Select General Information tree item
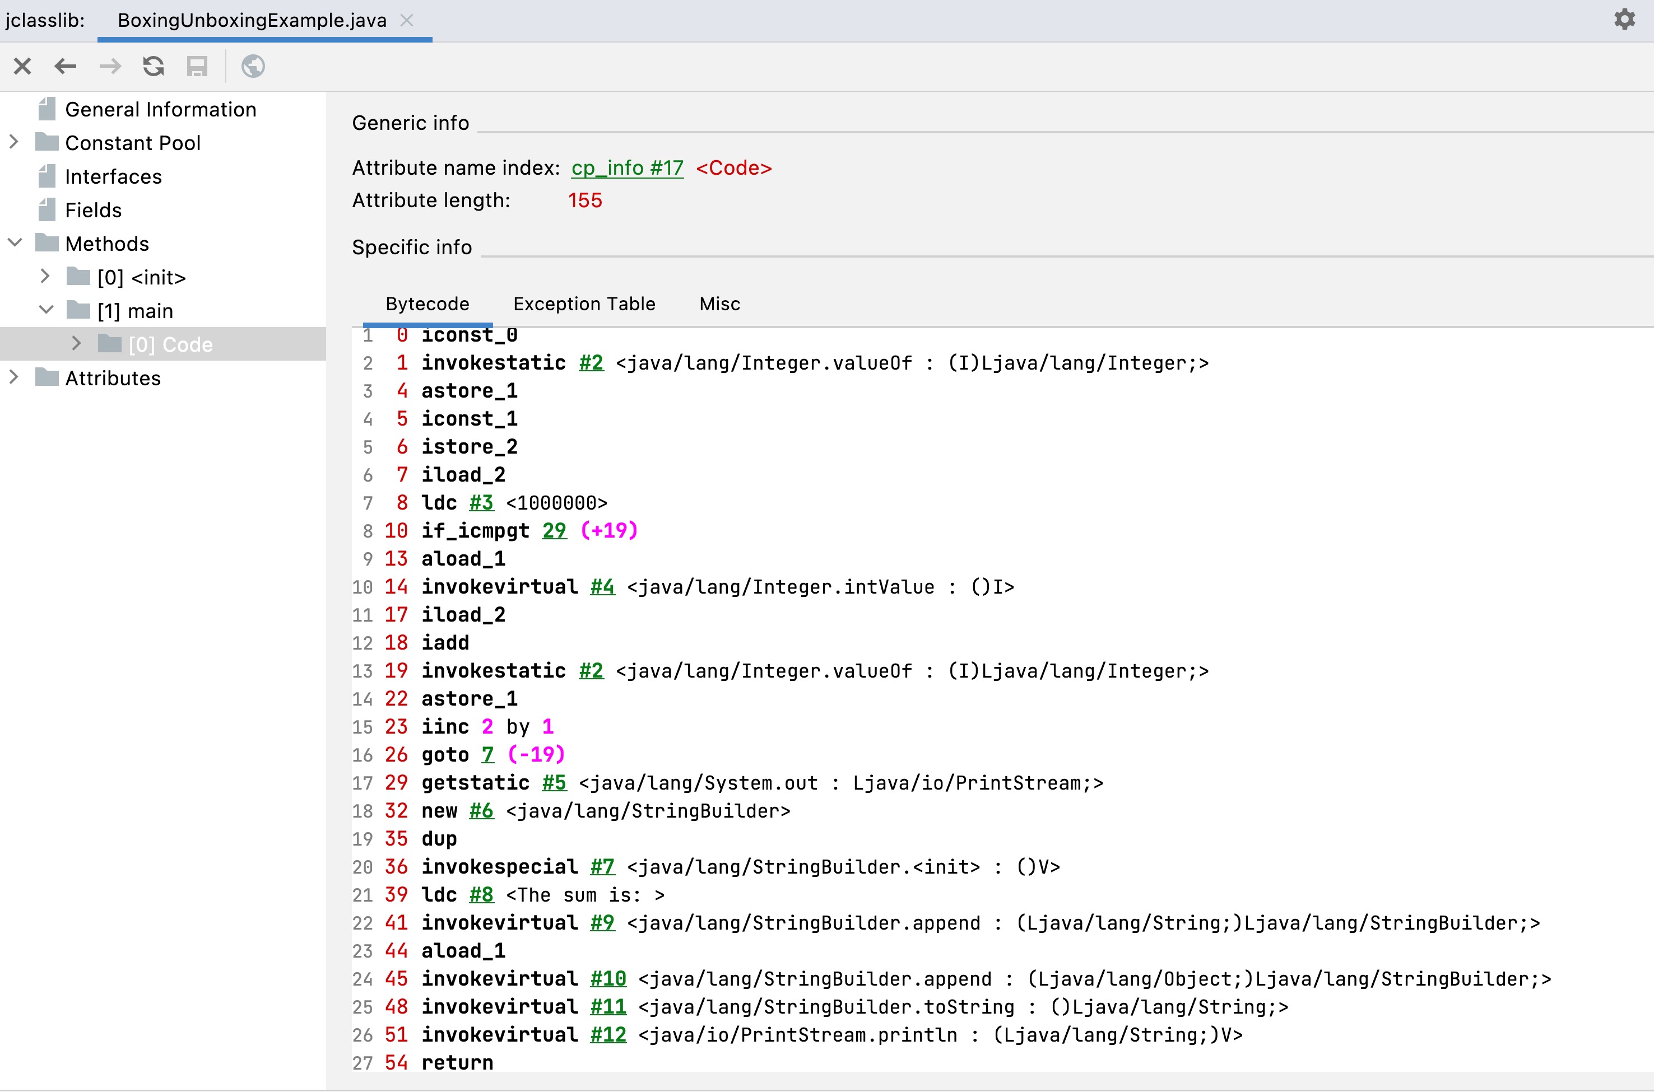This screenshot has width=1654, height=1092. pos(160,109)
